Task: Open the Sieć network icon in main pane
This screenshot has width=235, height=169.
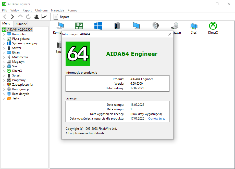Action: (194, 26)
